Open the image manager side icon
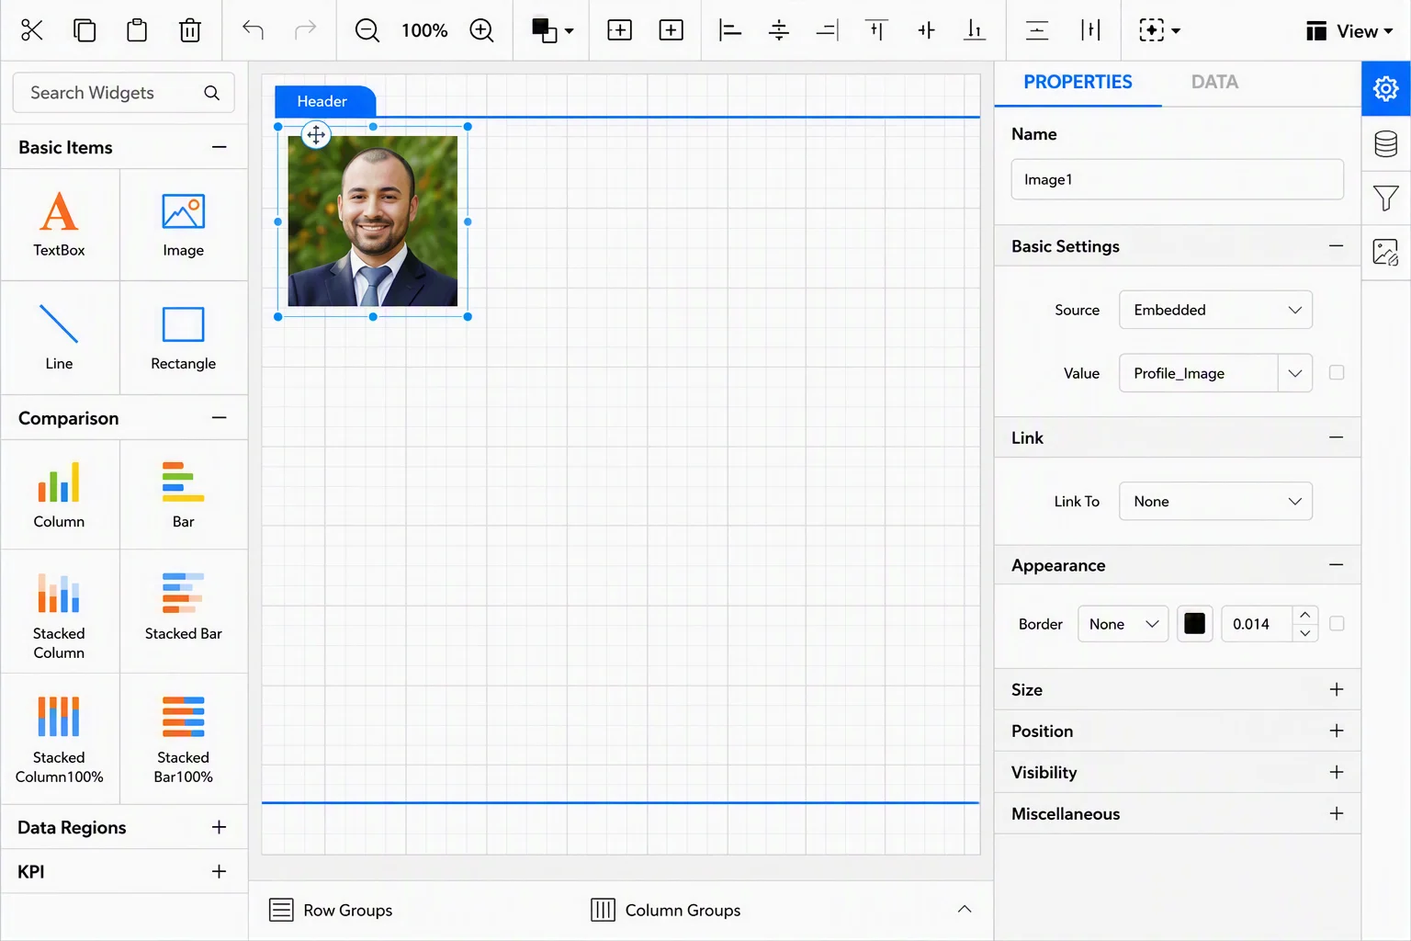Image resolution: width=1411 pixels, height=941 pixels. (x=1385, y=252)
